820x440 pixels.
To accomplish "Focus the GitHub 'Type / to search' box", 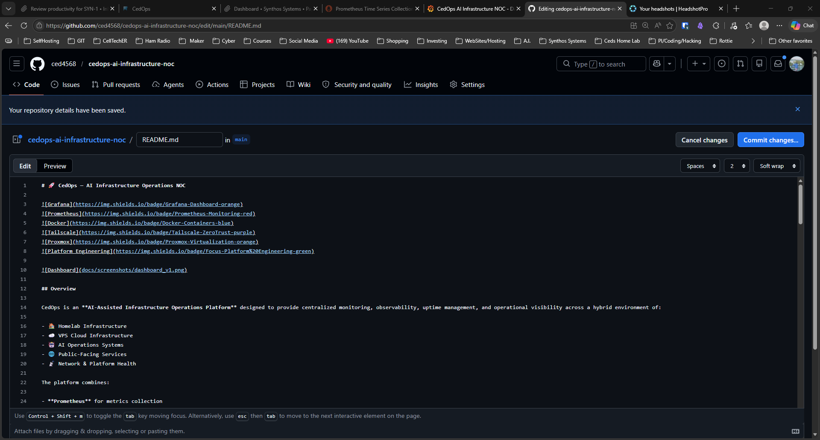I will (x=601, y=64).
